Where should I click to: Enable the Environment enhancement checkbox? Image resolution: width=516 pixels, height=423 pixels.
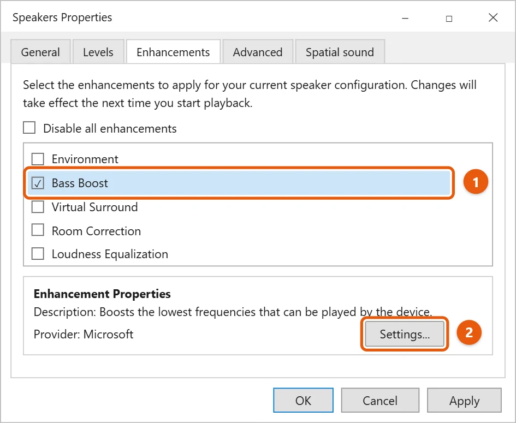tap(38, 159)
